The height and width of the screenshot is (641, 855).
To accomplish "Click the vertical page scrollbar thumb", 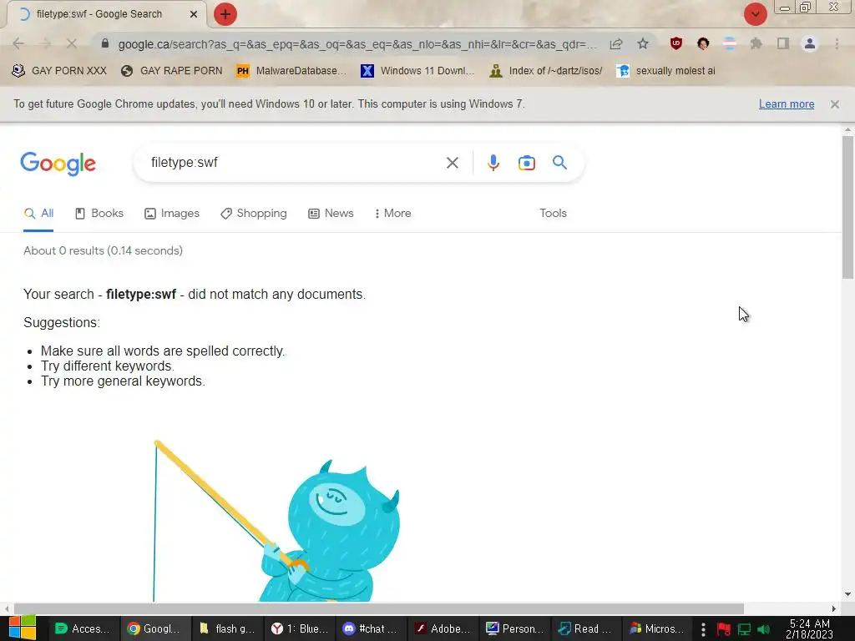I will pyautogui.click(x=847, y=207).
